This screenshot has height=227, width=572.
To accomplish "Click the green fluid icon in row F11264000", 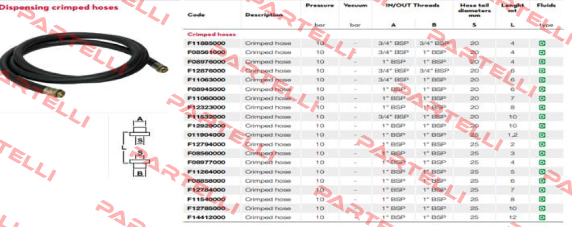I will pyautogui.click(x=542, y=171).
